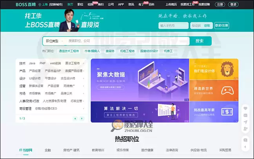Expand the 产品 category row arrow

click(83, 71)
